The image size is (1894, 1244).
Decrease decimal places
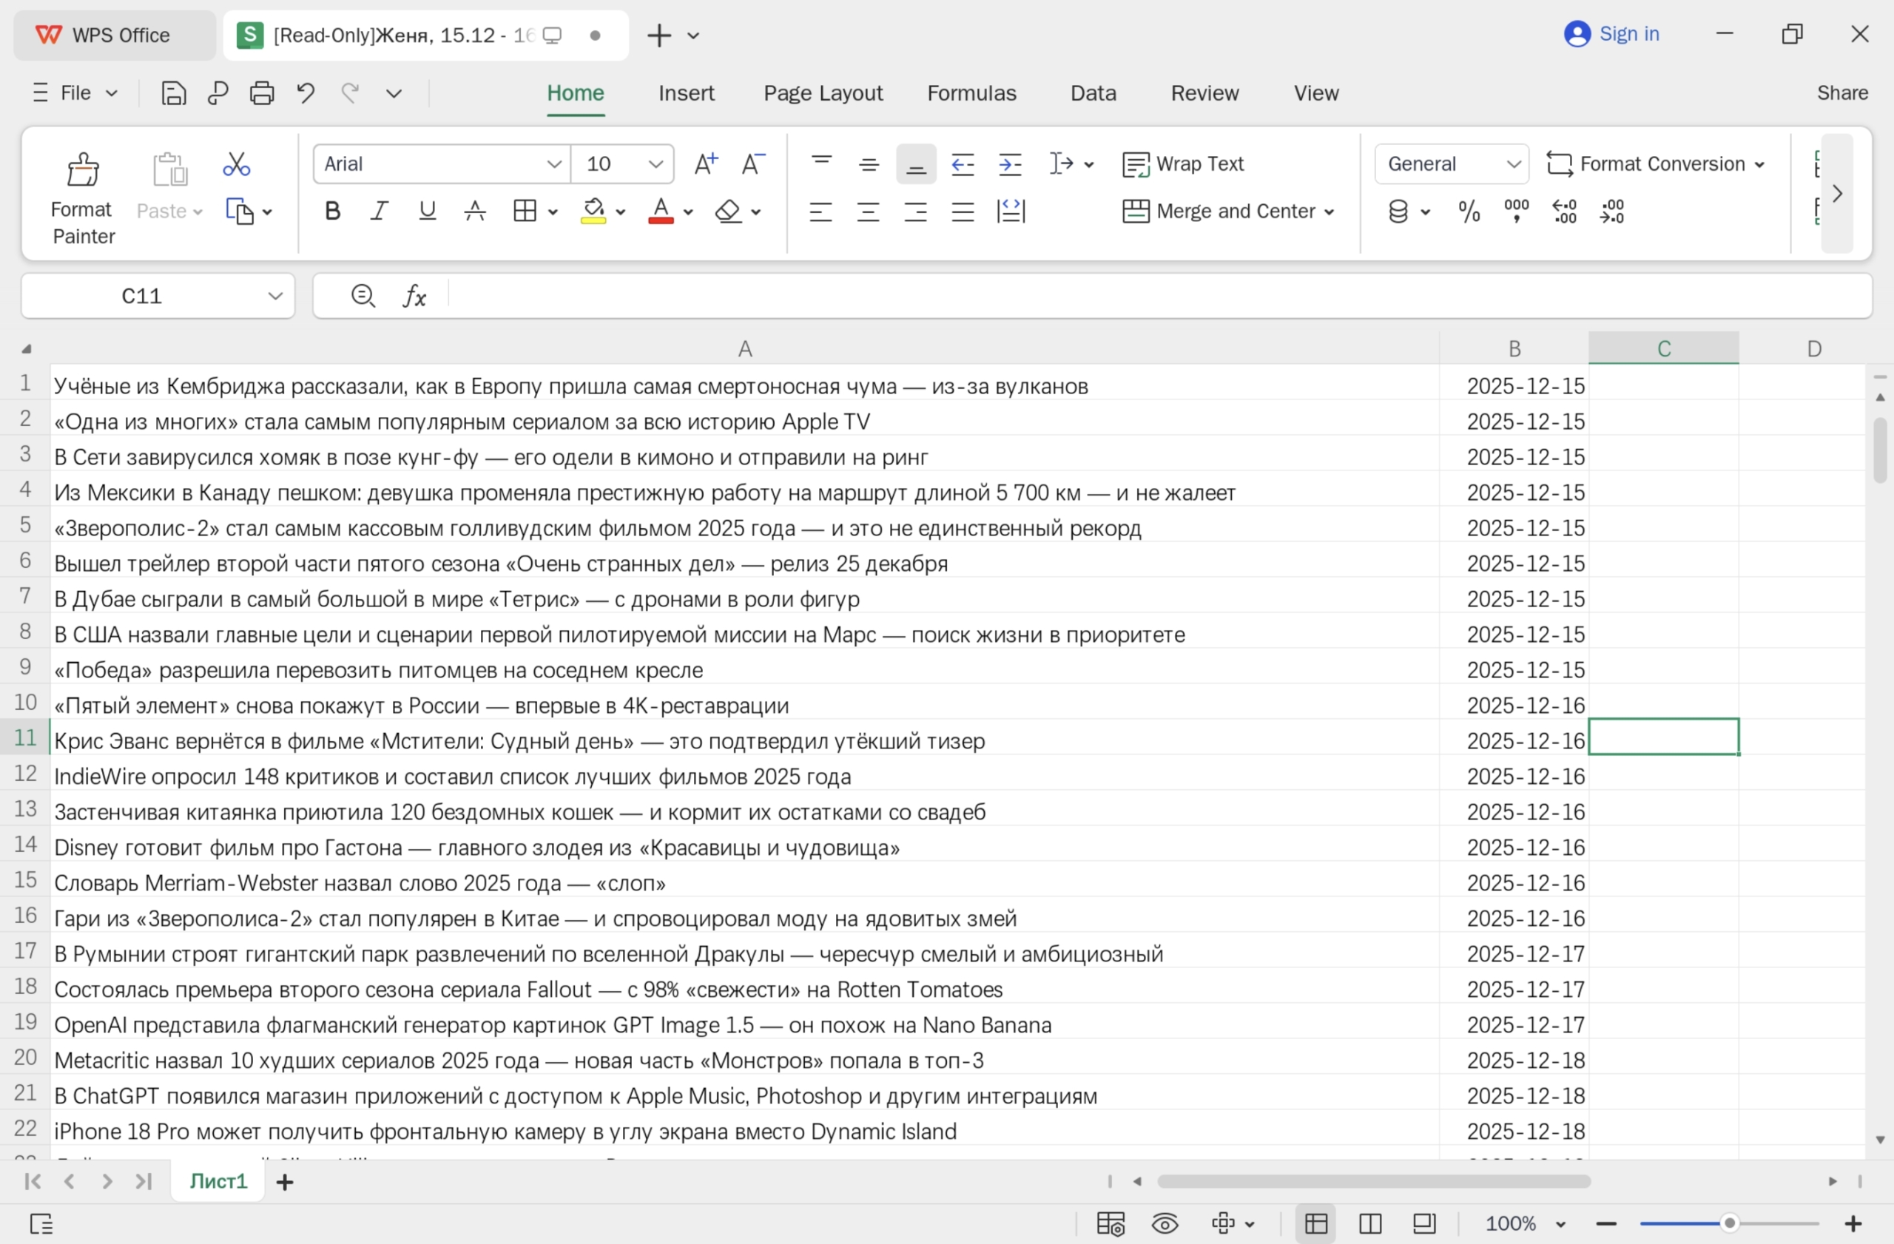(1611, 211)
